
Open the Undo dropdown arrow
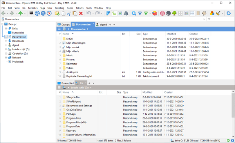pyautogui.click(x=93, y=13)
